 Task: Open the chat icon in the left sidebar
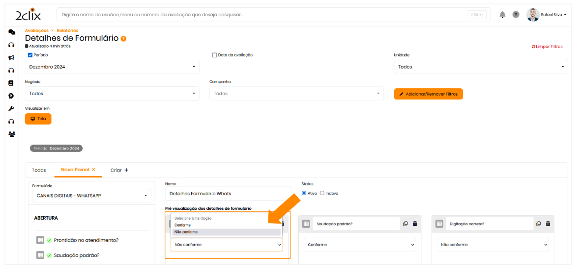click(x=11, y=32)
